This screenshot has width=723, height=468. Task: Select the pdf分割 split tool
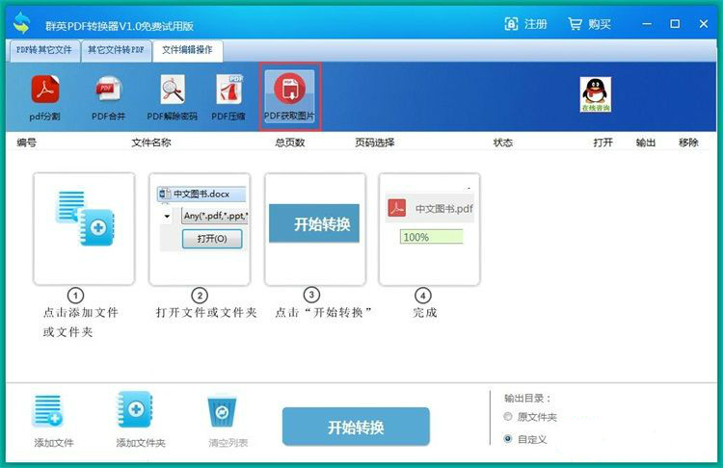coord(44,97)
